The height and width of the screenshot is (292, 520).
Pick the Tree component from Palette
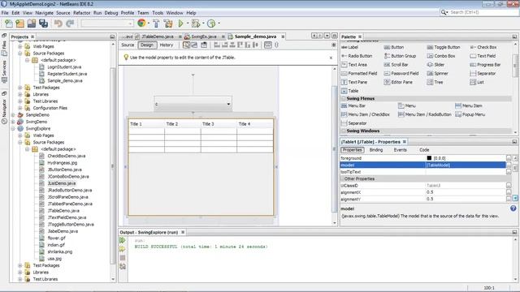coord(435,82)
